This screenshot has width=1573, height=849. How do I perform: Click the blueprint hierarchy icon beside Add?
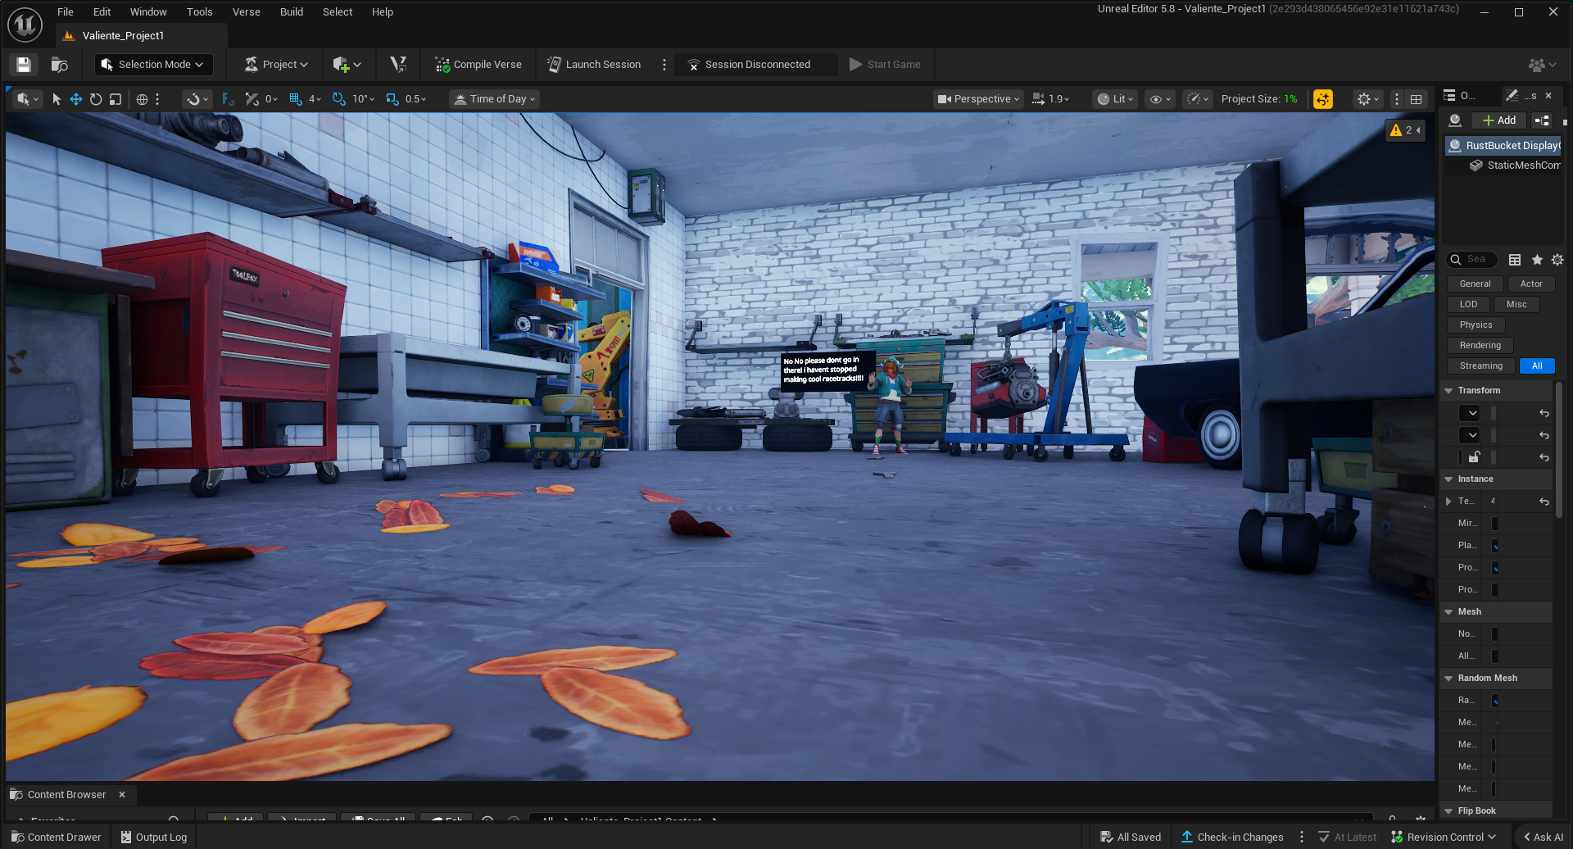point(1542,120)
